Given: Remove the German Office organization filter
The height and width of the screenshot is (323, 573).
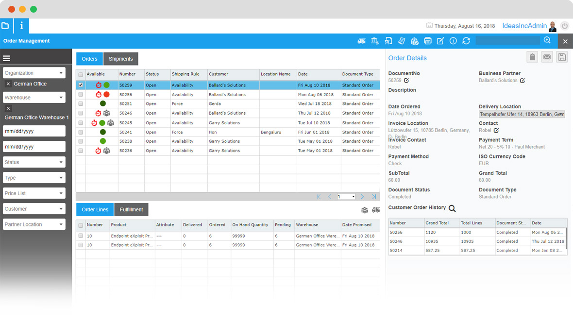Looking at the screenshot, I should click(8, 84).
